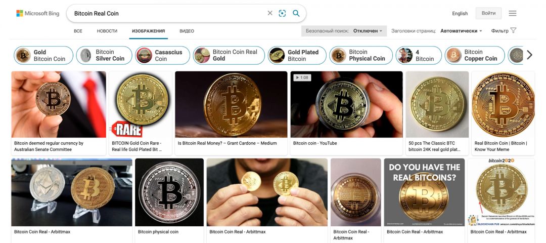Switch to the Видео tab
The width and height of the screenshot is (546, 243).
tap(187, 31)
